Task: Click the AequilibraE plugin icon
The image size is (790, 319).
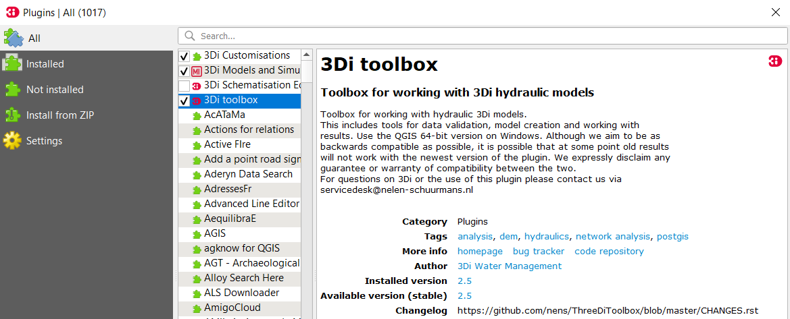Action: pos(197,219)
